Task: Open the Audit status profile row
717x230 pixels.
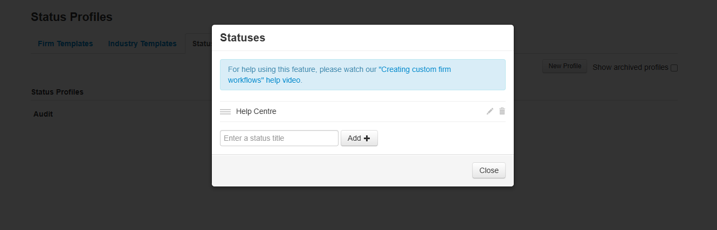Action: [43, 114]
